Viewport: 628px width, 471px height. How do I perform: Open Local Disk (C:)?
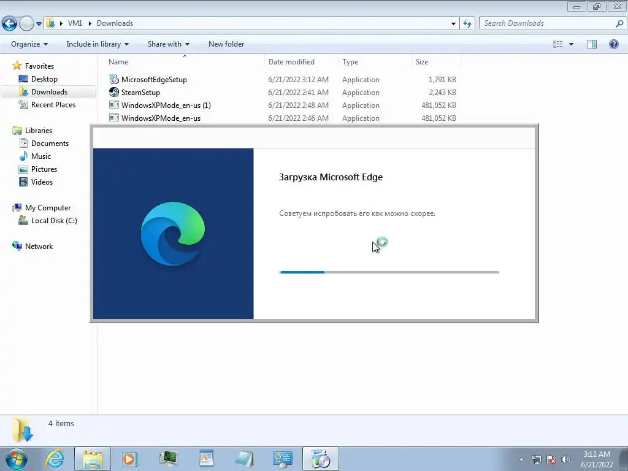[x=54, y=221]
